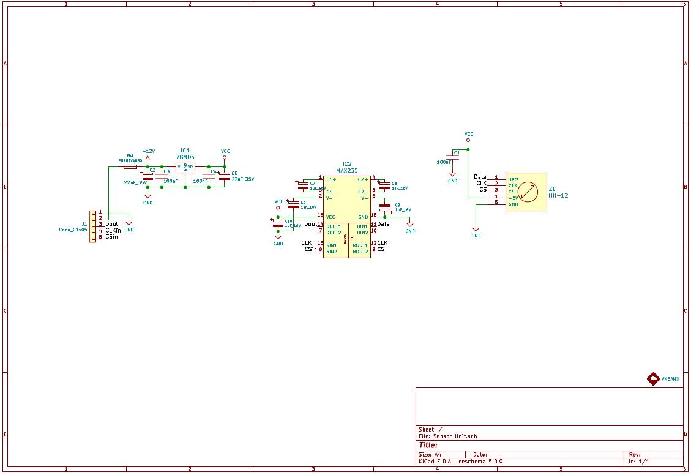This screenshot has height=475, width=691.
Task: Select the VK3ANX logo in the corner
Action: (654, 379)
